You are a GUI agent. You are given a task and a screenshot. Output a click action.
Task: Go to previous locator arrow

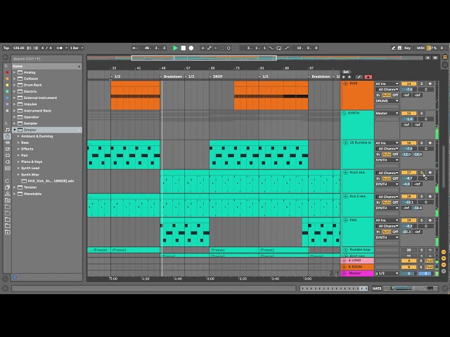(344, 77)
